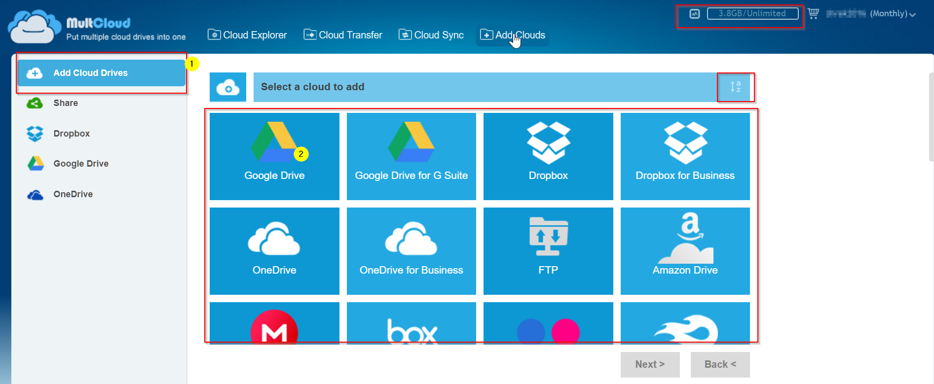Image resolution: width=934 pixels, height=384 pixels.
Task: Choose the OneDrive cloud tile
Action: 274,251
